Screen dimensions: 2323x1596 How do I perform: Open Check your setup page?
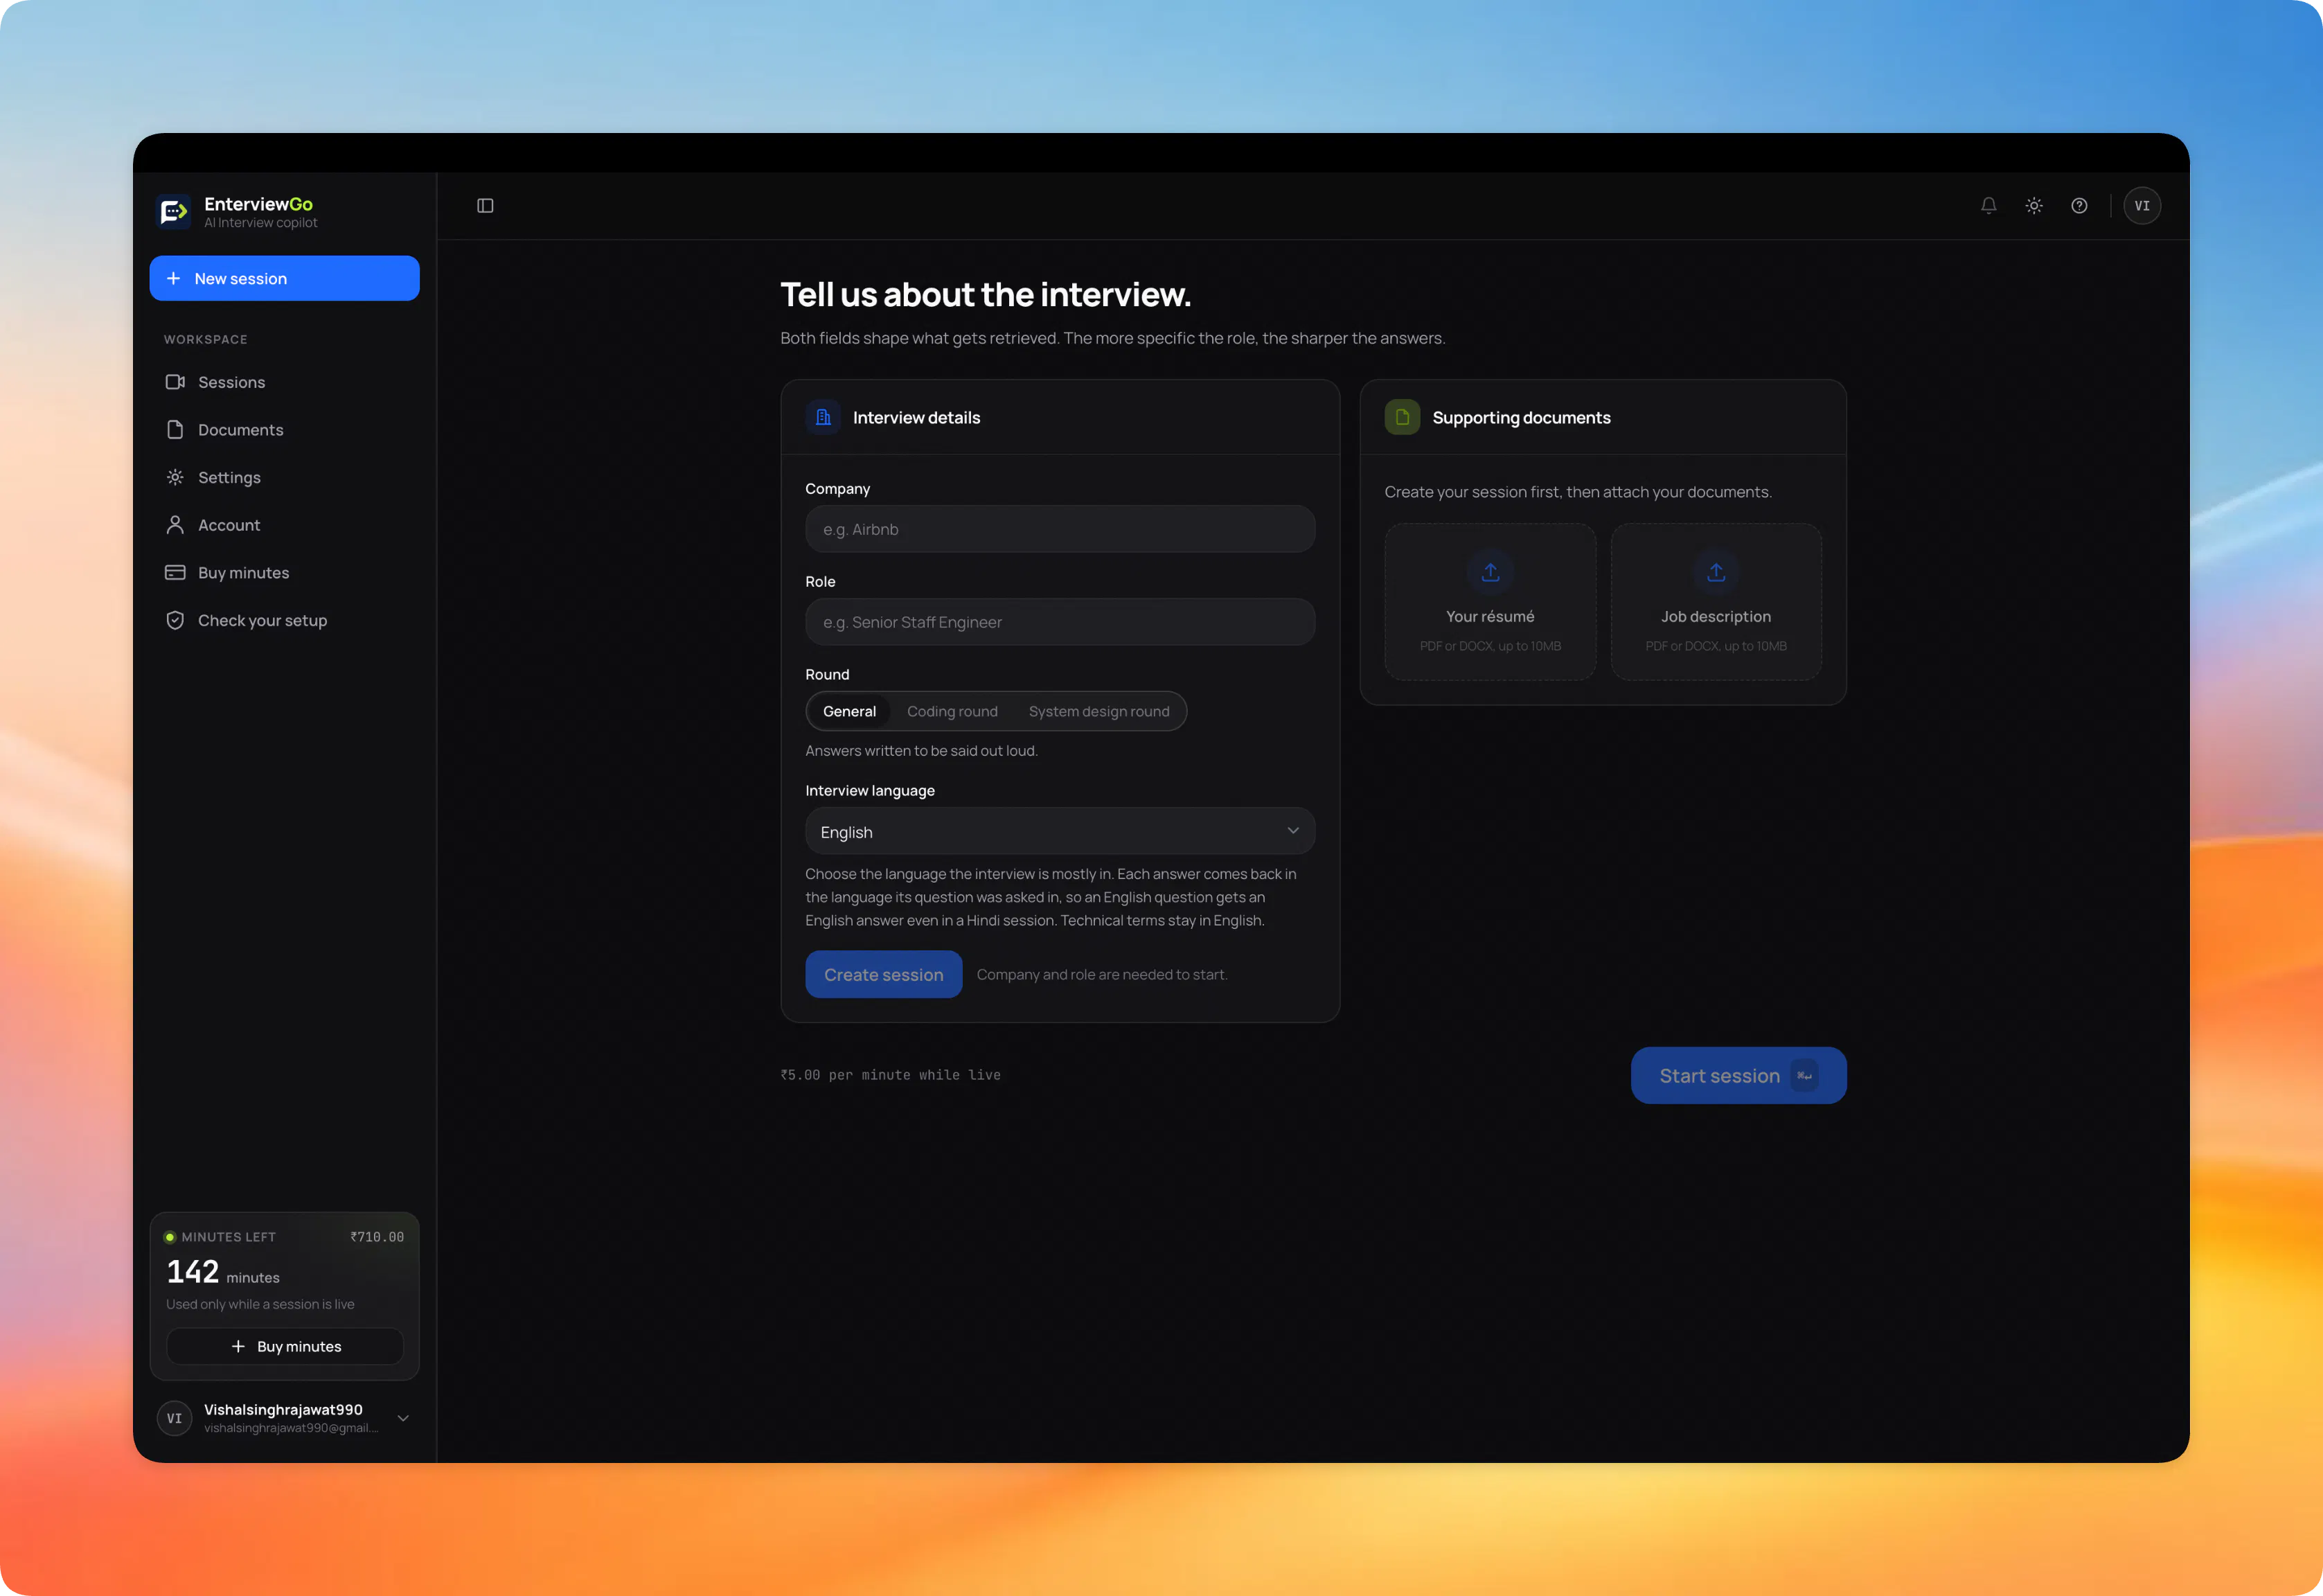(x=284, y=620)
